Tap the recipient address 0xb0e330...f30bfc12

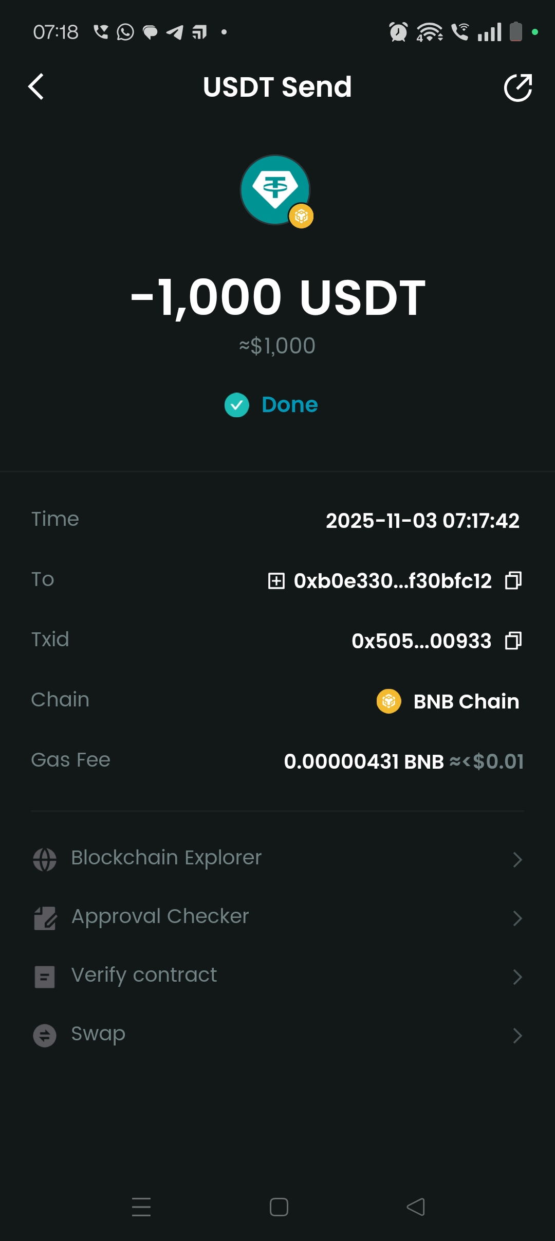[393, 581]
